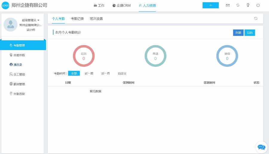Switch to 列表 list view
Image resolution: width=269 pixels, height=154 pixels.
click(238, 33)
